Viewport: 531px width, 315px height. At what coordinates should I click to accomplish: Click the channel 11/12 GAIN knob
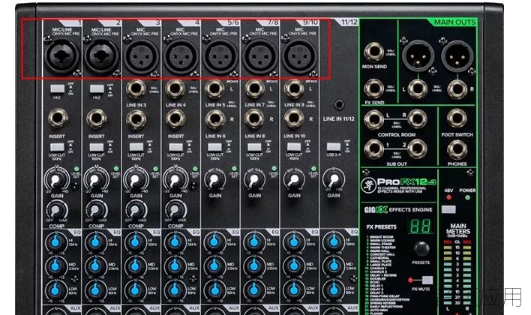pyautogui.click(x=333, y=180)
